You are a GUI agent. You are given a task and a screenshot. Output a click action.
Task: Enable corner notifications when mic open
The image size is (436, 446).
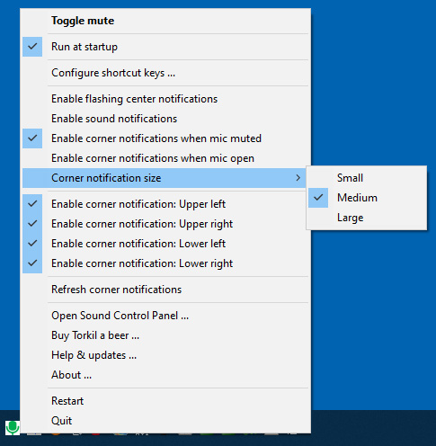[x=165, y=158]
